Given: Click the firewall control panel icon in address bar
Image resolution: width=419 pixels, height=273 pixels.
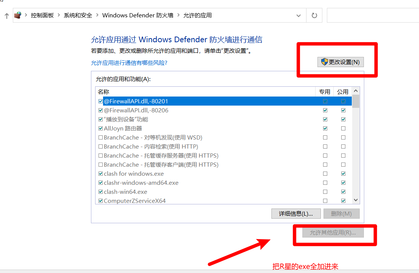Looking at the screenshot, I should point(18,15).
